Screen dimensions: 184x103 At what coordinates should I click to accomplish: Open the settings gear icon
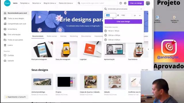coord(125,3)
